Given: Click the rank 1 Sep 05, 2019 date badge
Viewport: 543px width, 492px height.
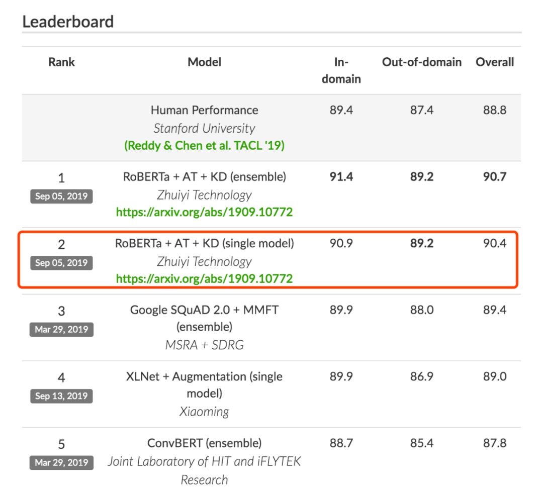Looking at the screenshot, I should (61, 196).
